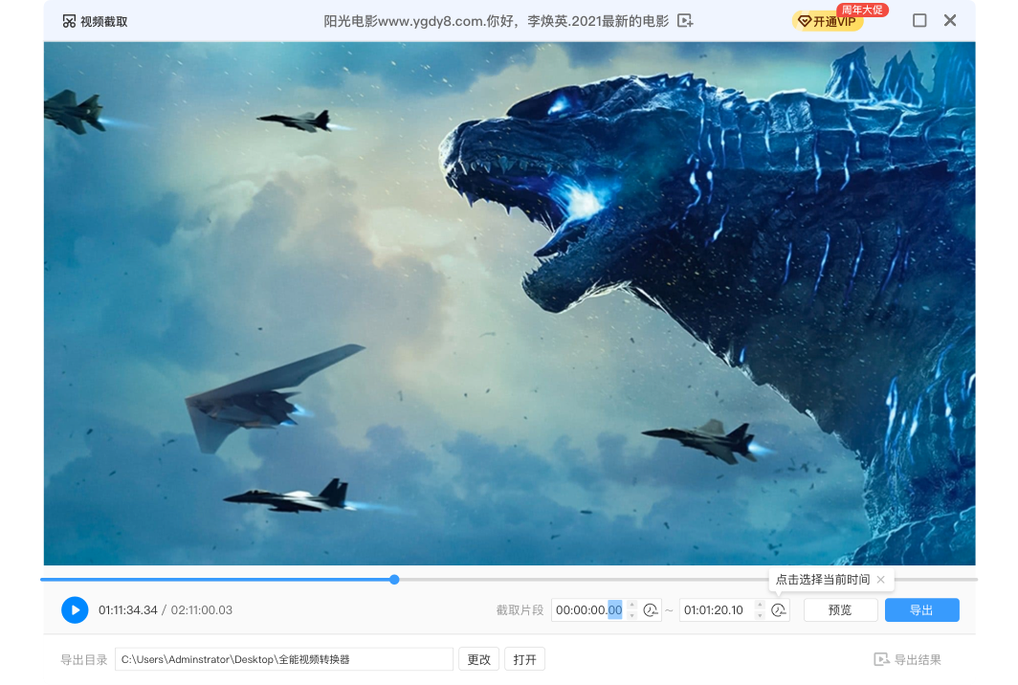This screenshot has width=1018, height=685.
Task: Click the blue 导出 export button
Action: click(921, 610)
